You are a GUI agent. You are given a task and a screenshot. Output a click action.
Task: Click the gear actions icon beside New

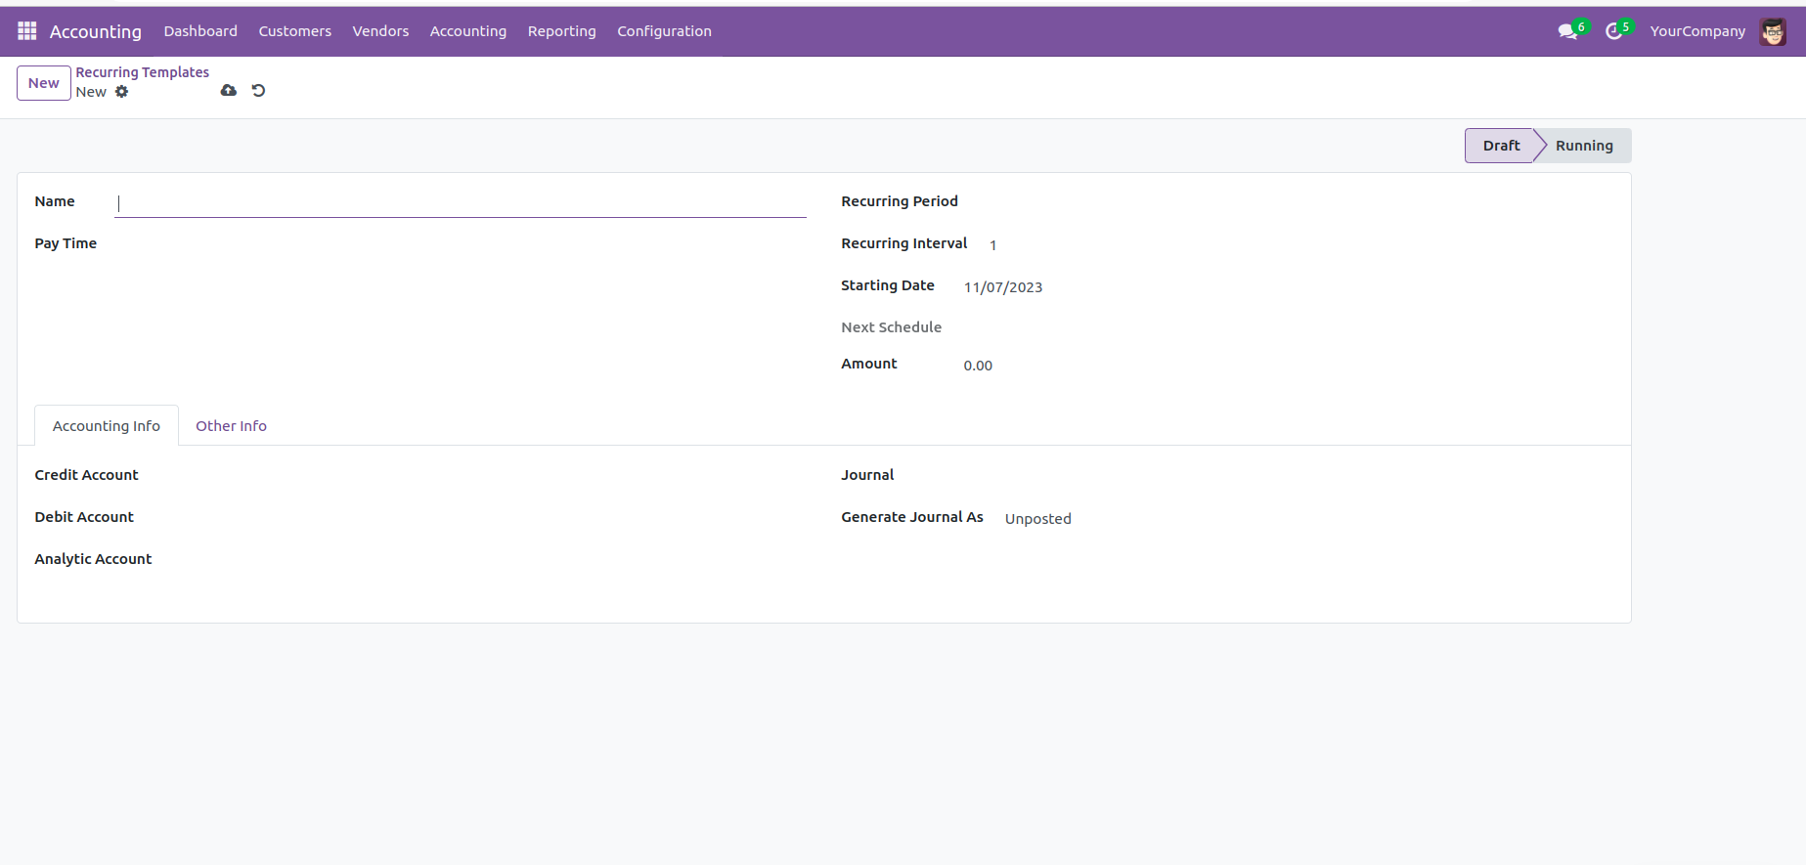pos(122,92)
